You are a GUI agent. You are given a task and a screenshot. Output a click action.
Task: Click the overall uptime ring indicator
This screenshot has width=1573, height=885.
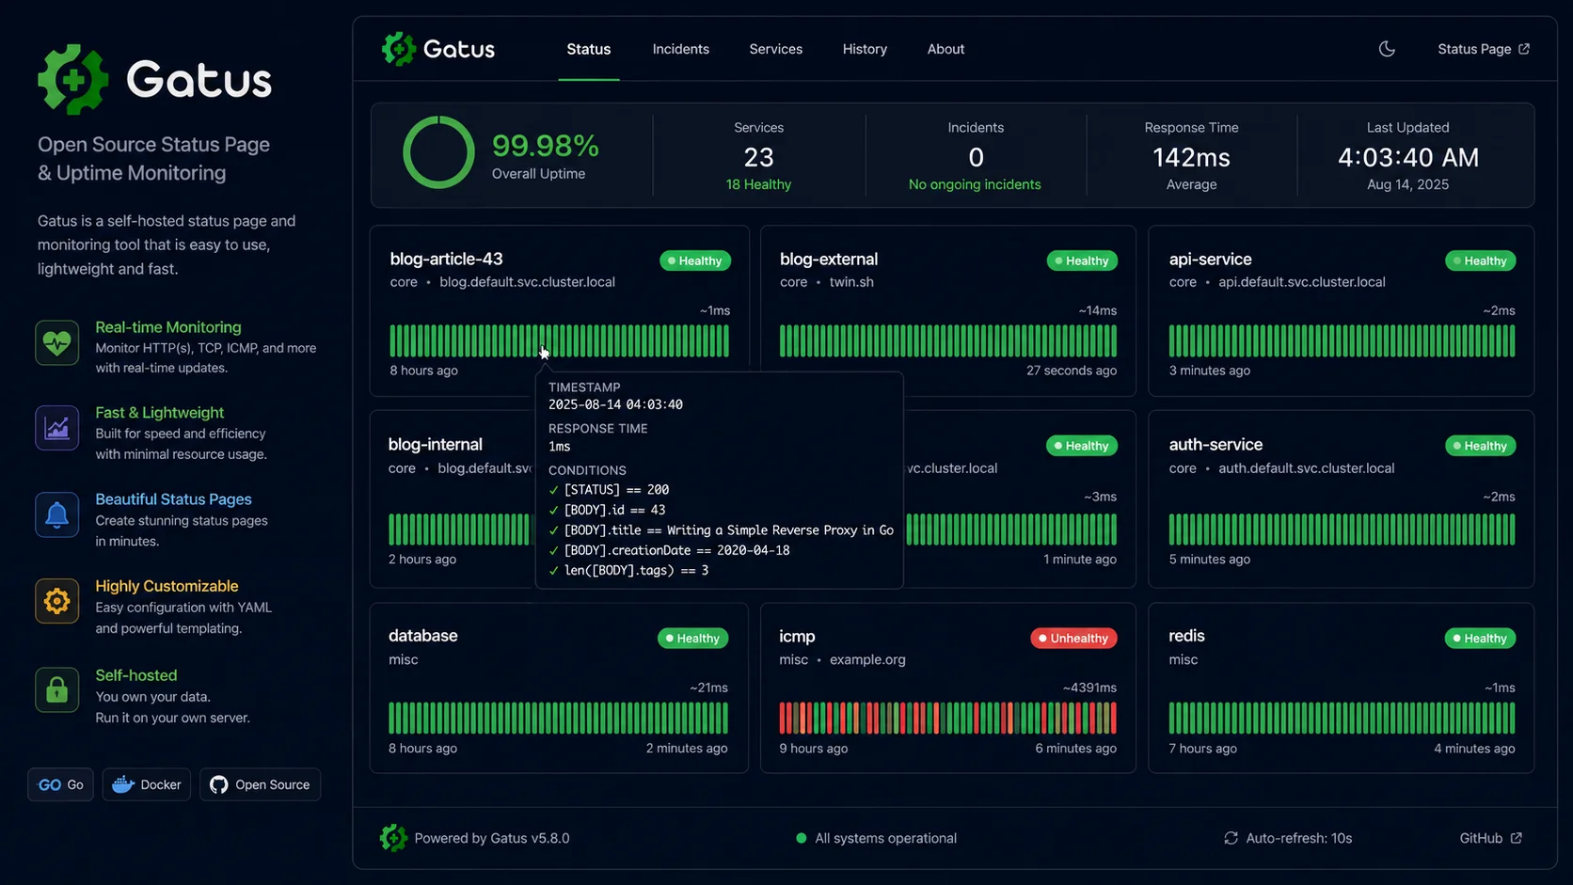tap(438, 152)
